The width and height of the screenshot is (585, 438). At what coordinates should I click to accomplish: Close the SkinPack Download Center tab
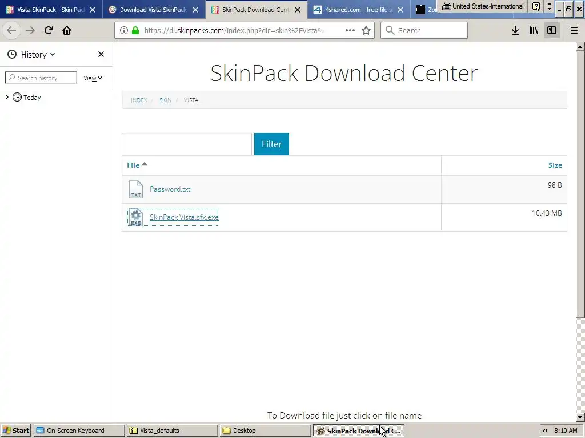tap(298, 10)
